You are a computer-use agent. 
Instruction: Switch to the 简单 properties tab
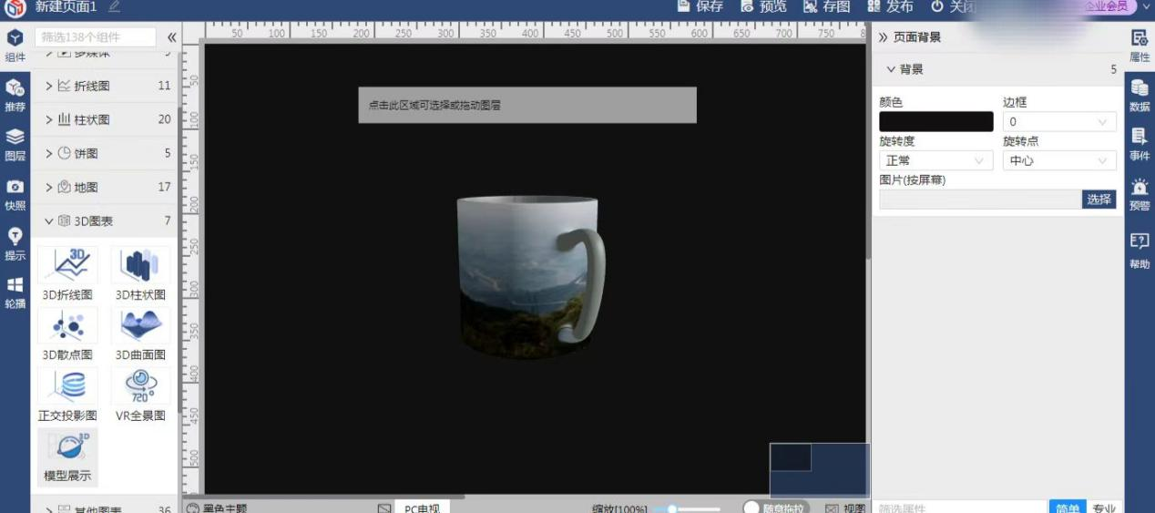point(1068,508)
